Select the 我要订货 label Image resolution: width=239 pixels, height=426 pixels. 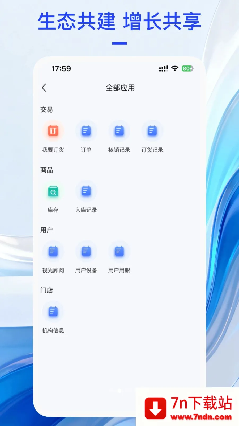coord(53,150)
